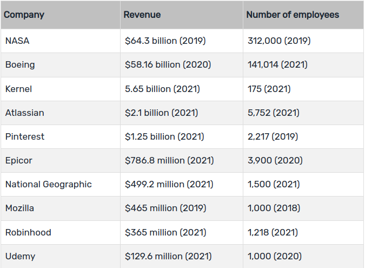Click Boeing's $58.16 billion revenue cell

tap(168, 64)
